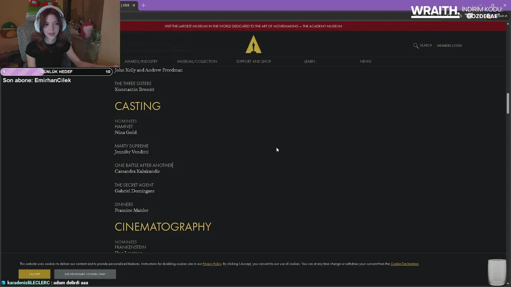Click the Academy Museum banner link
Image resolution: width=511 pixels, height=287 pixels.
coord(253,26)
